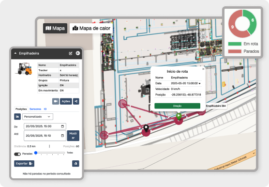Open calendar picker icon in the Até field
The height and width of the screenshot is (187, 269).
point(62,136)
